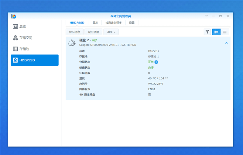This screenshot has width=243, height=155.
Task: Open the 设置 tab
Action: point(132,22)
